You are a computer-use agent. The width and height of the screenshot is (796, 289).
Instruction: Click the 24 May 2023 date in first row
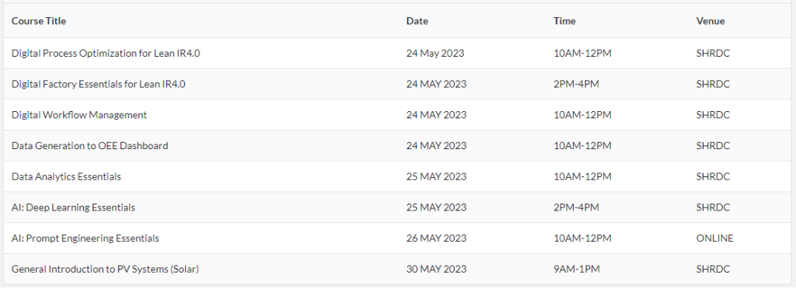(x=435, y=54)
